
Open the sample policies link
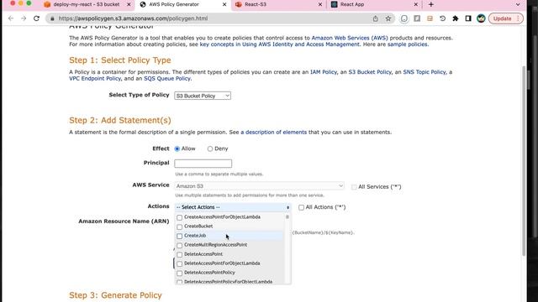coord(407,44)
